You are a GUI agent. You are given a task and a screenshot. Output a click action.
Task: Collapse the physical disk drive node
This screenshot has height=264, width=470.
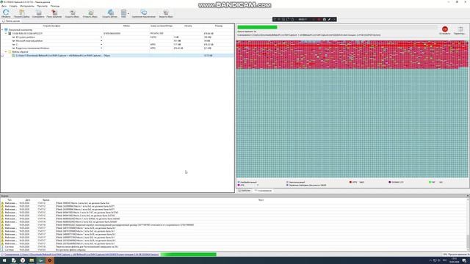(6, 34)
